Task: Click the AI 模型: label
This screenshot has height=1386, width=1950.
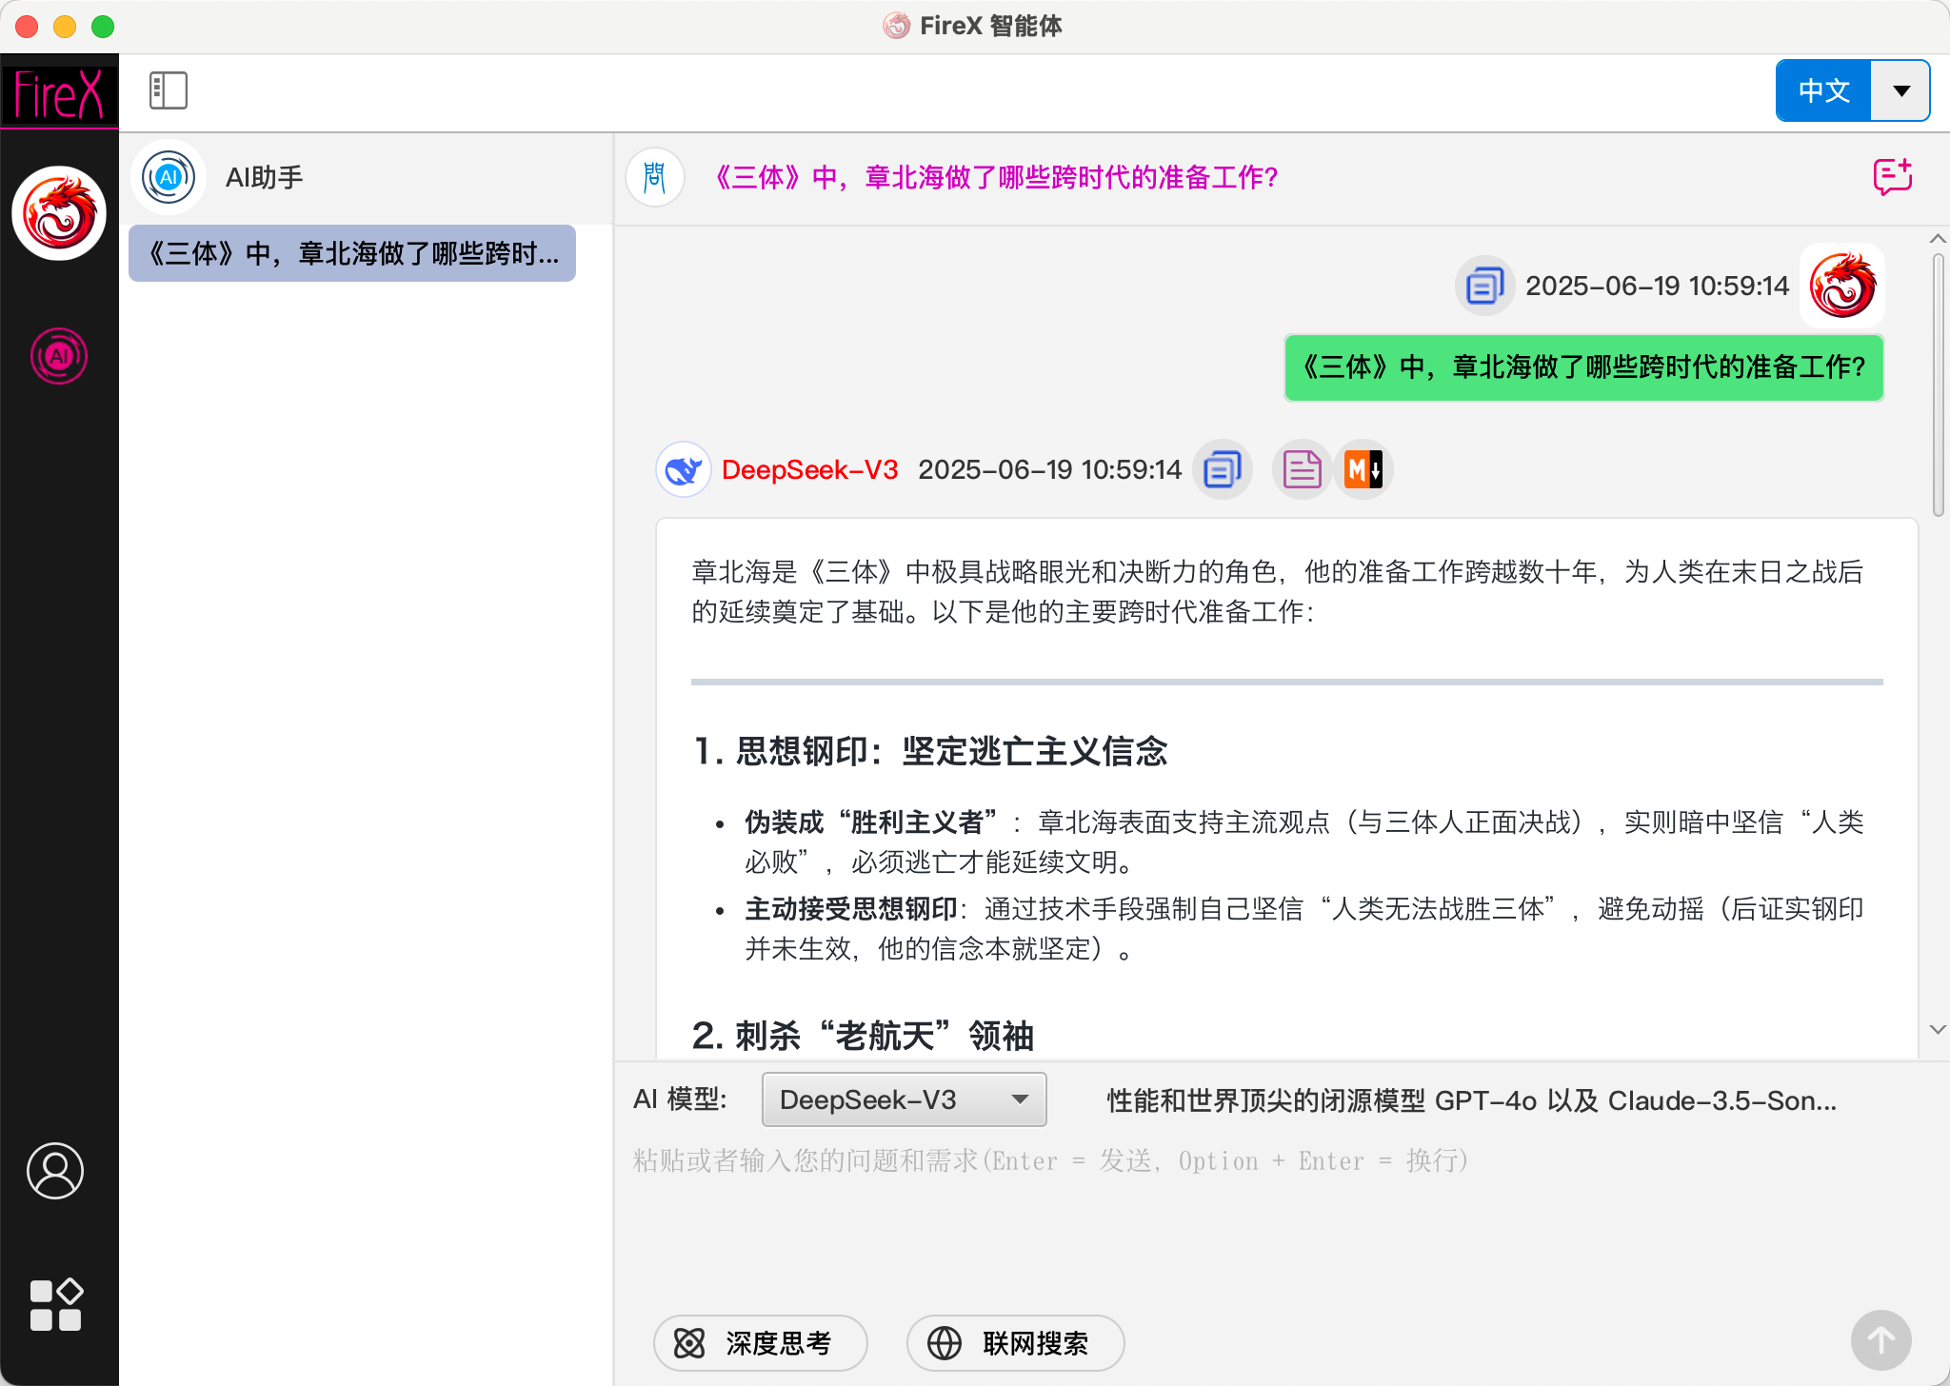Action: [680, 1099]
